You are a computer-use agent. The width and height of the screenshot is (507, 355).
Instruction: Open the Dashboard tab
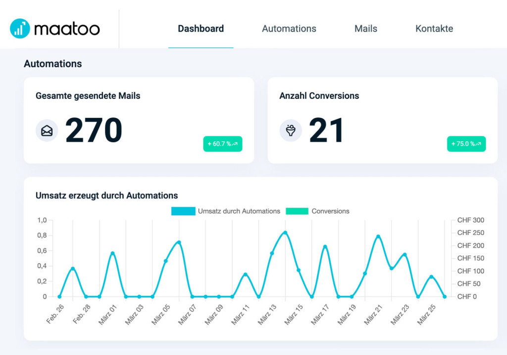click(x=201, y=29)
